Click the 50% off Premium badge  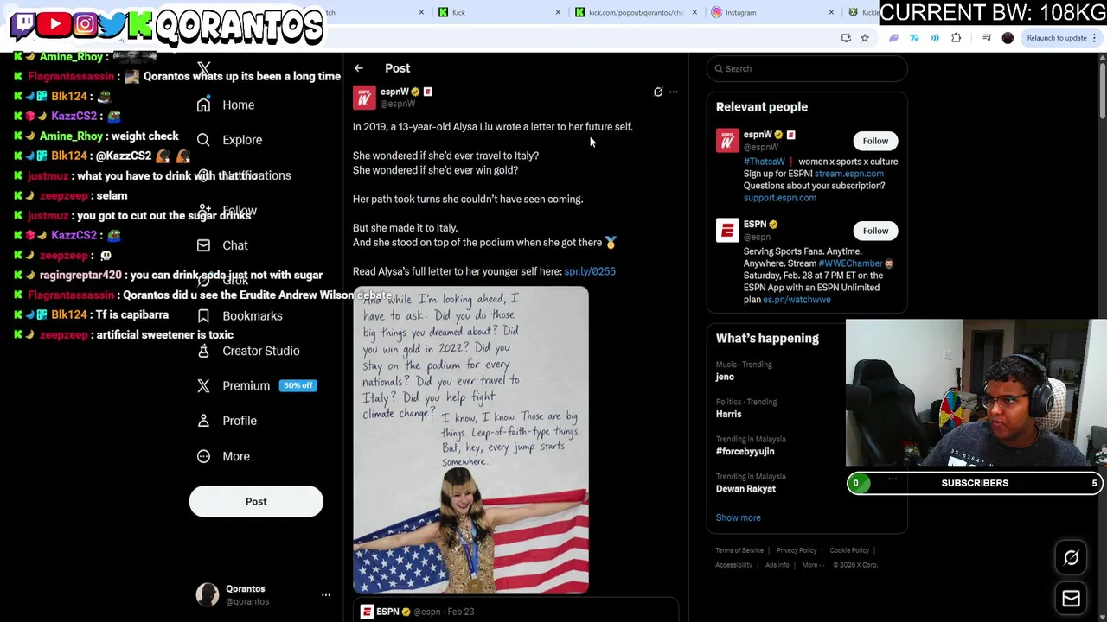(x=298, y=385)
